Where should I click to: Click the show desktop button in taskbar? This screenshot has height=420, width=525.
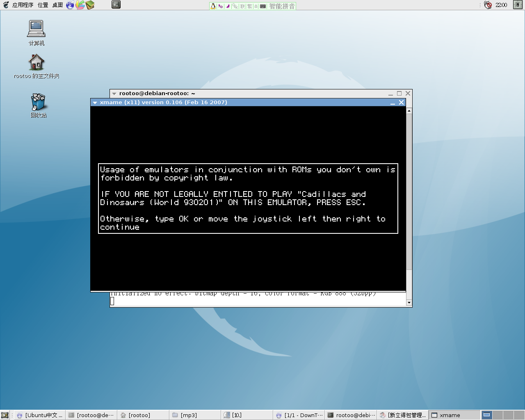click(5, 415)
